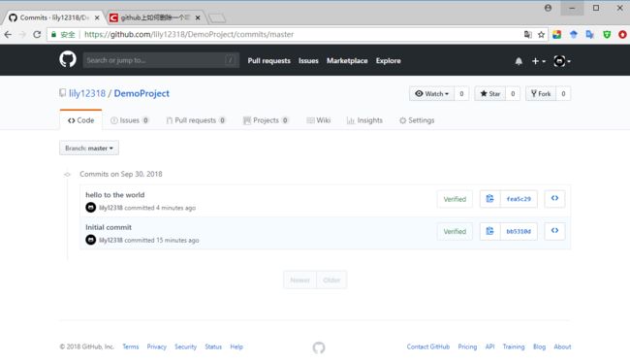This screenshot has height=364, width=630.
Task: Open the Settings tab
Action: point(417,120)
